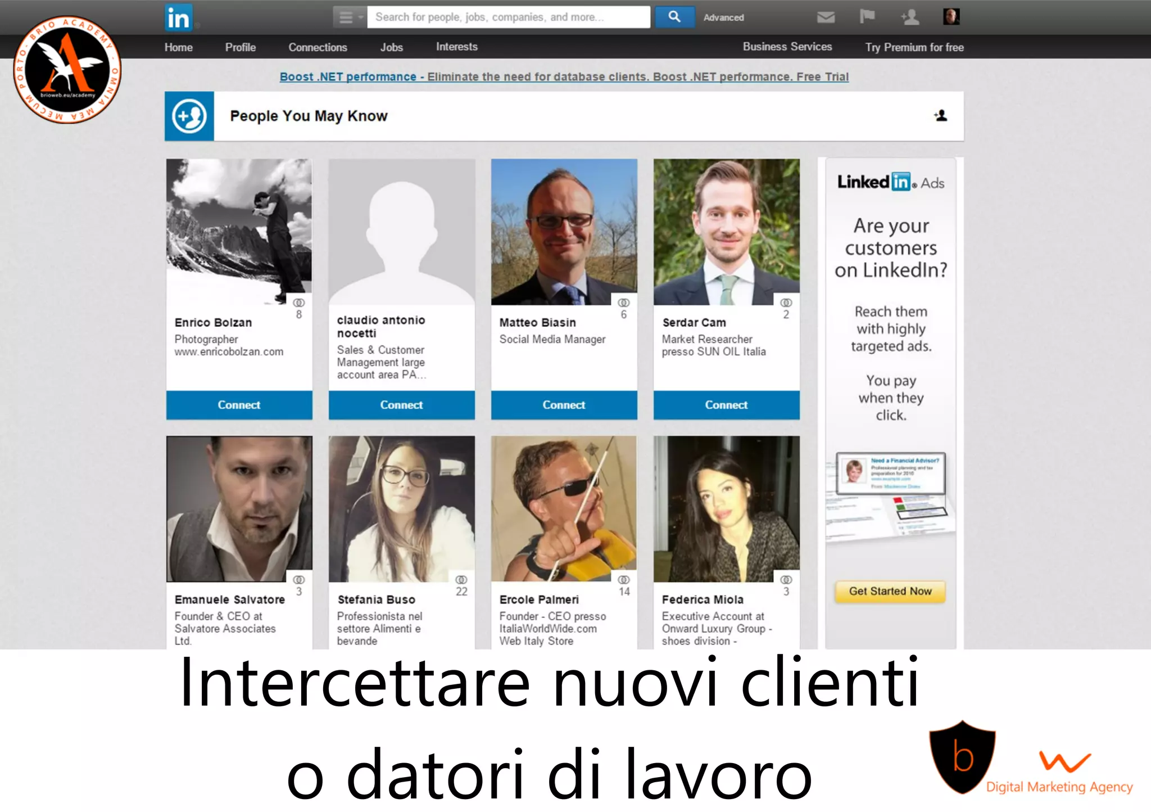Open Advanced search
The width and height of the screenshot is (1151, 812).
(x=723, y=17)
